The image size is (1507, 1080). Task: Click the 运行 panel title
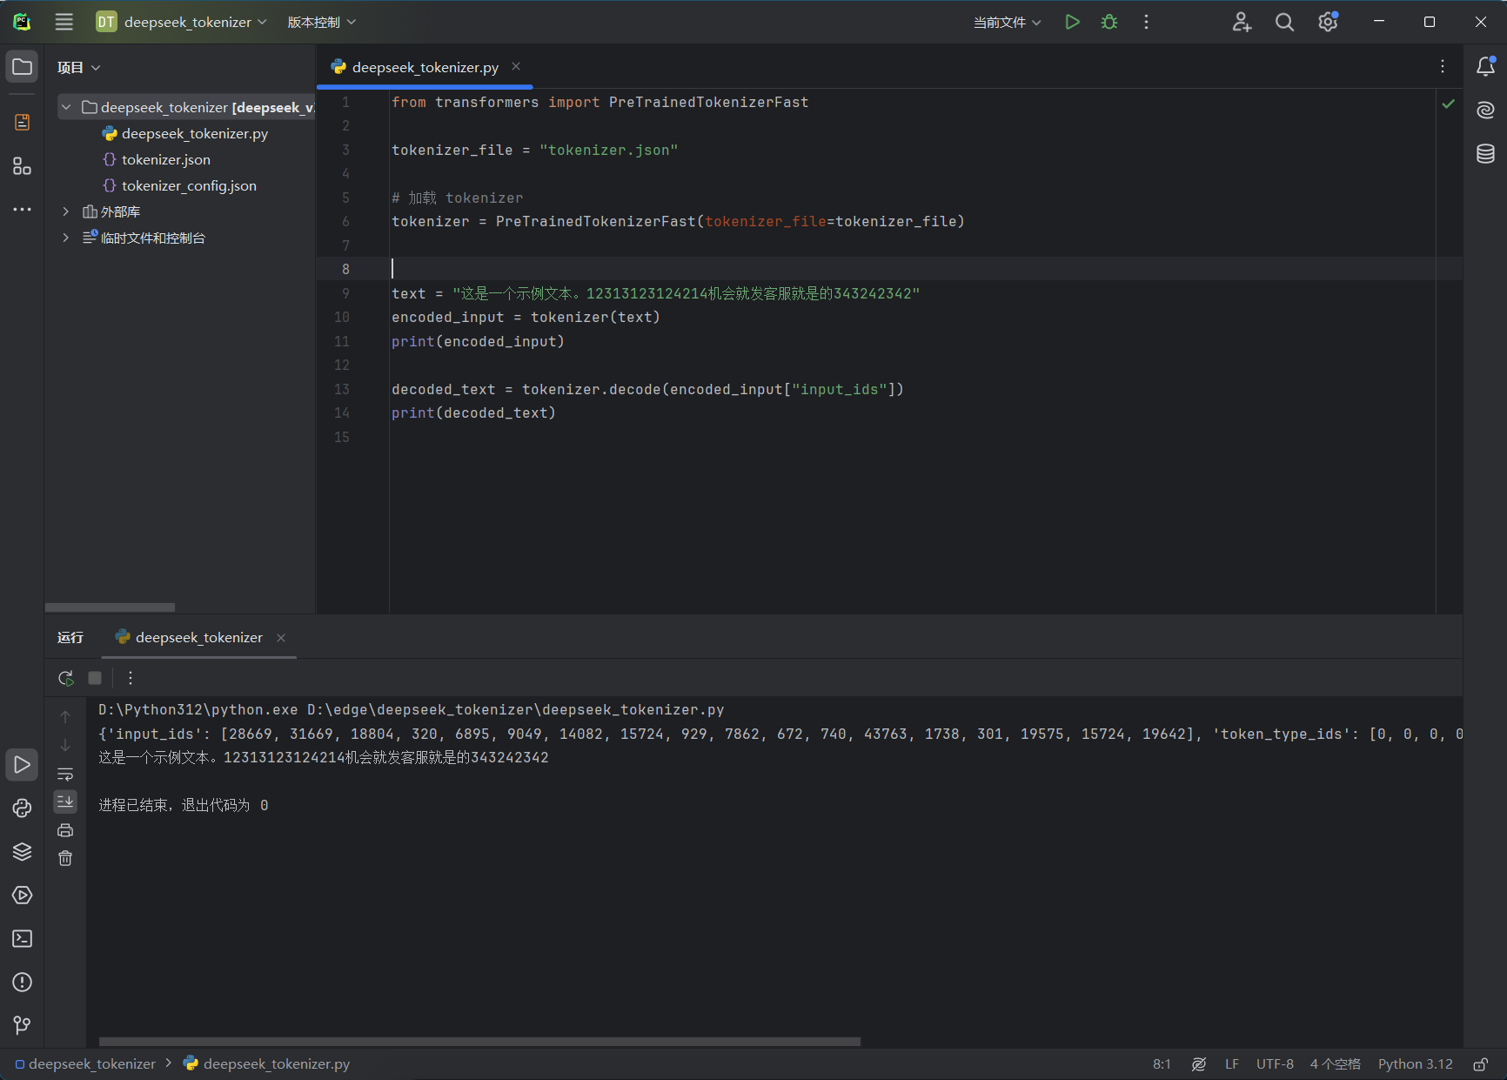pyautogui.click(x=70, y=637)
